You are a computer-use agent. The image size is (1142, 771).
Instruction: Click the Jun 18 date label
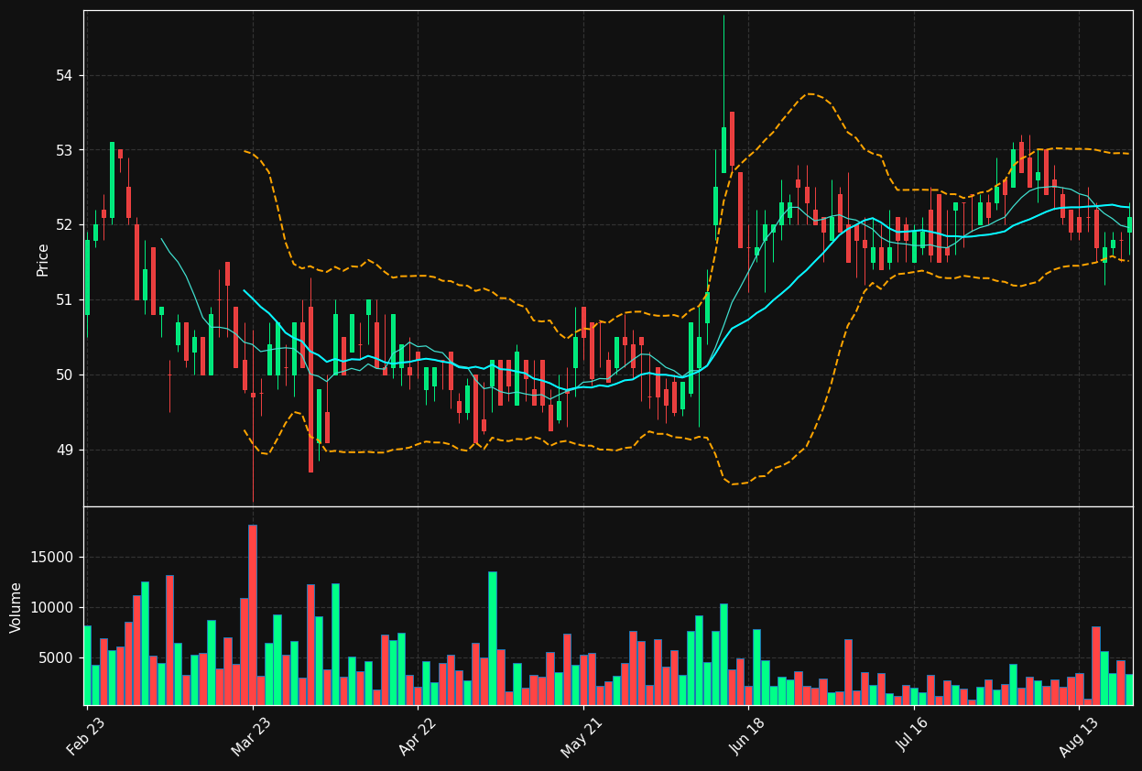[x=747, y=737]
